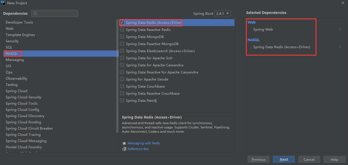Uncheck Spring Data Redis (Access+Driver)

coord(122,22)
